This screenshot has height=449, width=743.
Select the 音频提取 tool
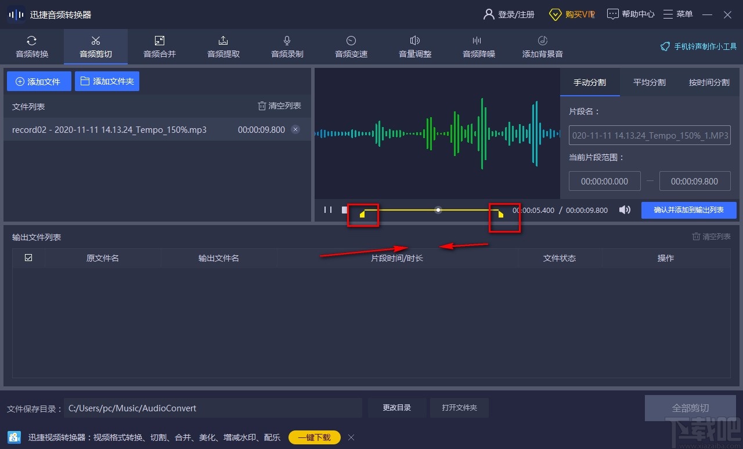pyautogui.click(x=223, y=46)
